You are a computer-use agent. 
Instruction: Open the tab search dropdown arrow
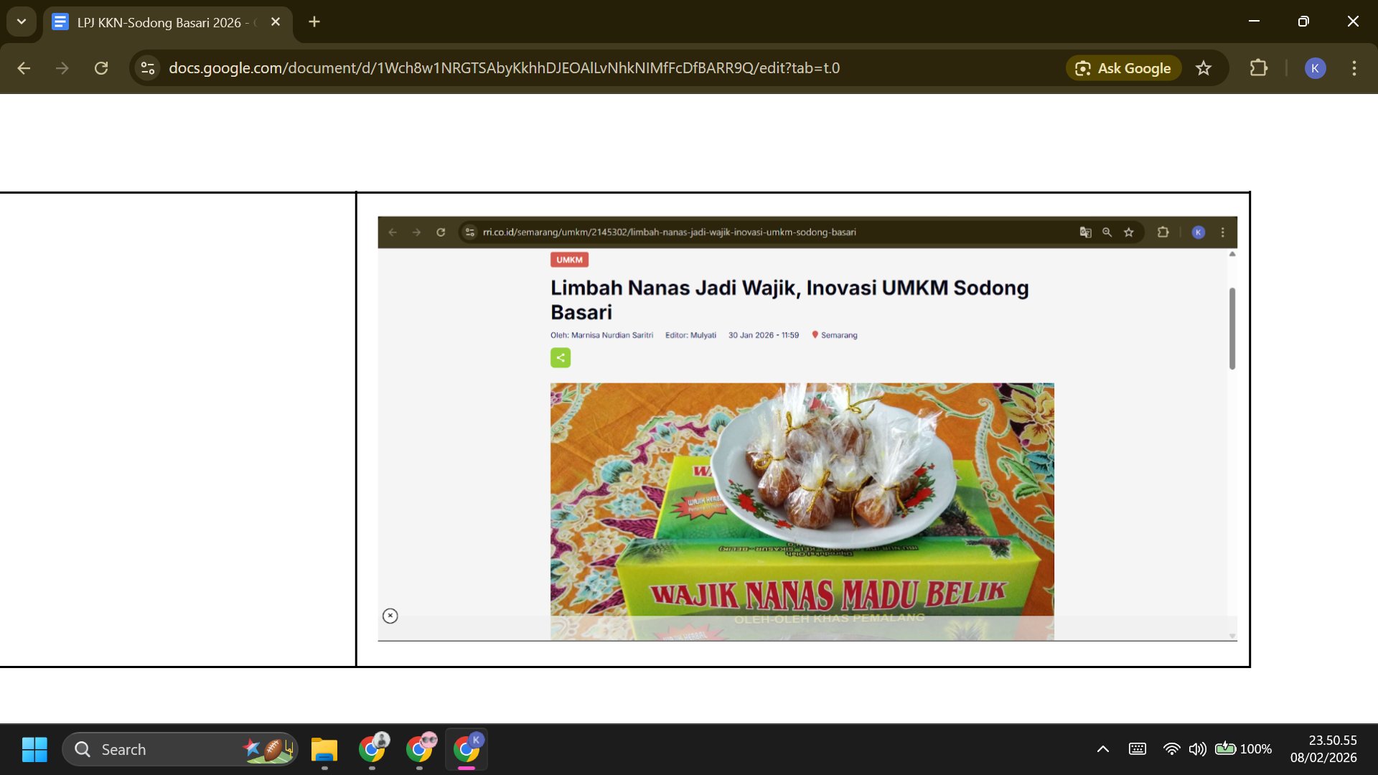21,21
